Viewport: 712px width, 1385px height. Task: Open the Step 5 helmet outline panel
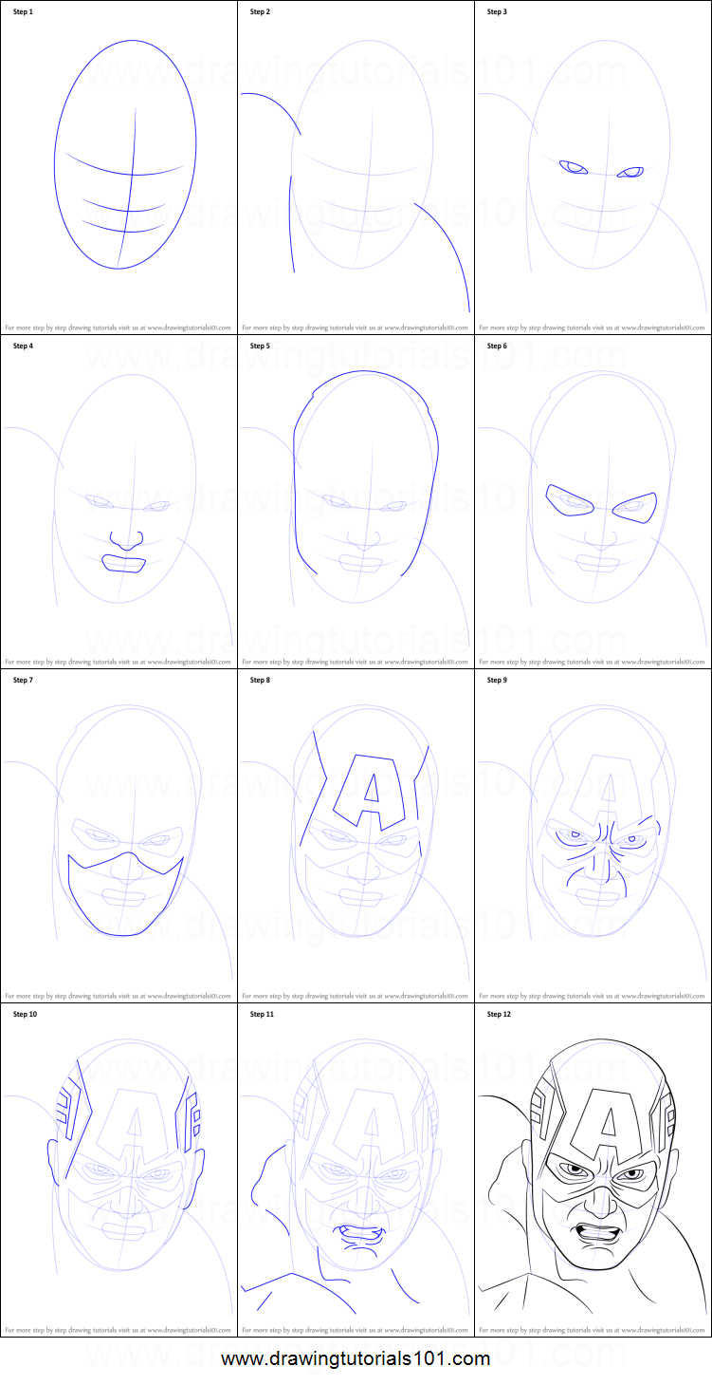click(x=356, y=501)
